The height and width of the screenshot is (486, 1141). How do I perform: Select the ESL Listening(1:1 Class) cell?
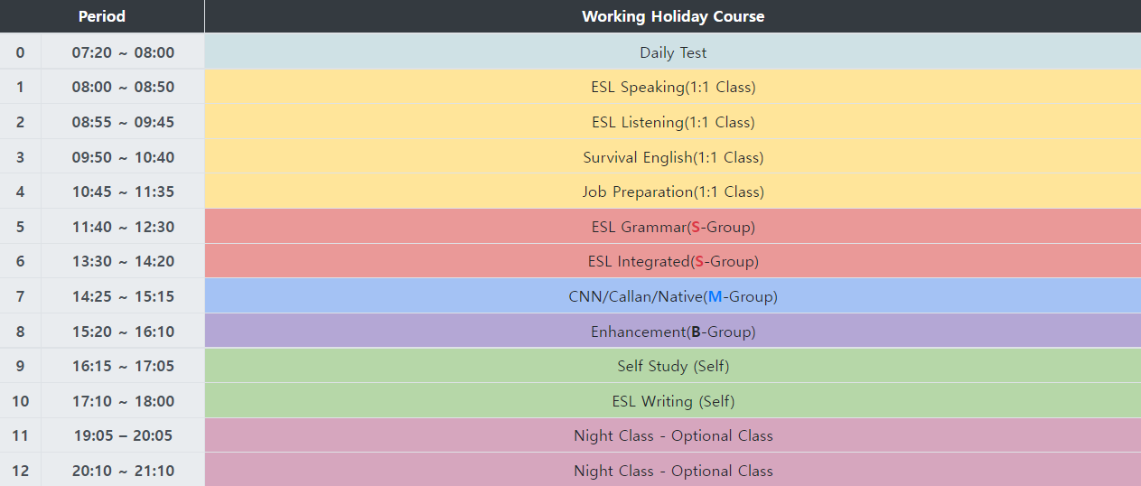click(x=672, y=122)
